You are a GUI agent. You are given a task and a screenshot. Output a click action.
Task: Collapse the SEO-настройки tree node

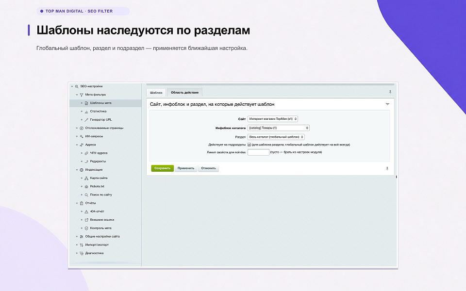(72, 86)
